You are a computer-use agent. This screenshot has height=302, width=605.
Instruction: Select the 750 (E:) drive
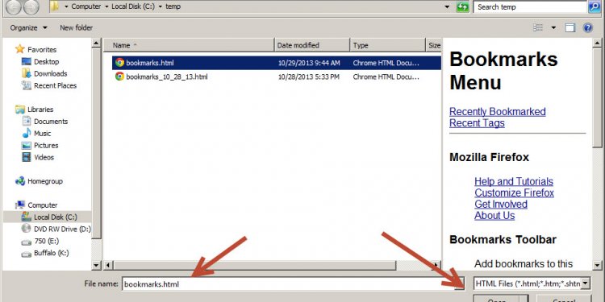click(x=46, y=241)
